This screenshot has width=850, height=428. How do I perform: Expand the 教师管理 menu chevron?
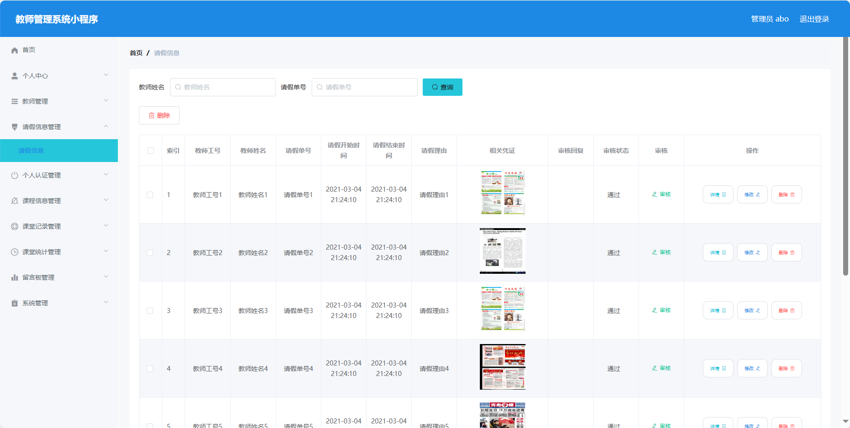pos(106,100)
